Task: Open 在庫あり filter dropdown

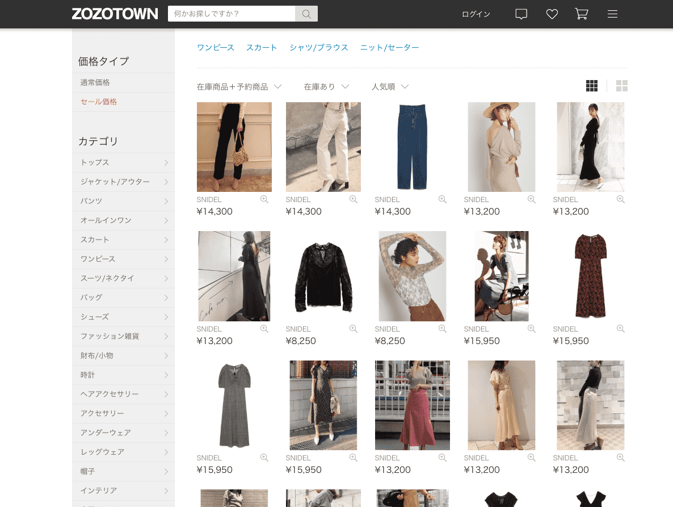Action: pyautogui.click(x=326, y=87)
